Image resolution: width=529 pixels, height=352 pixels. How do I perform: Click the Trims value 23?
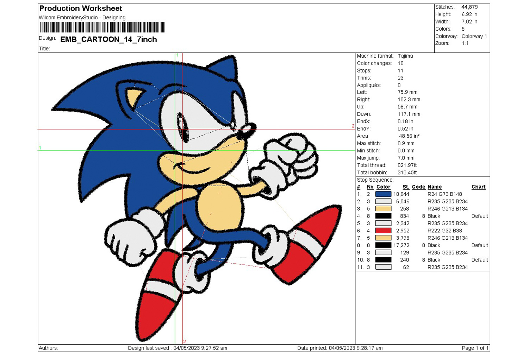[400, 78]
